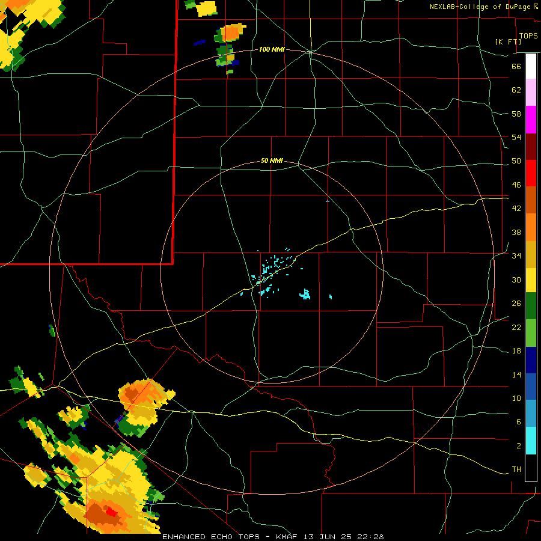Click the 'ENHANCED ECHO TOPS' product caption

[211, 537]
